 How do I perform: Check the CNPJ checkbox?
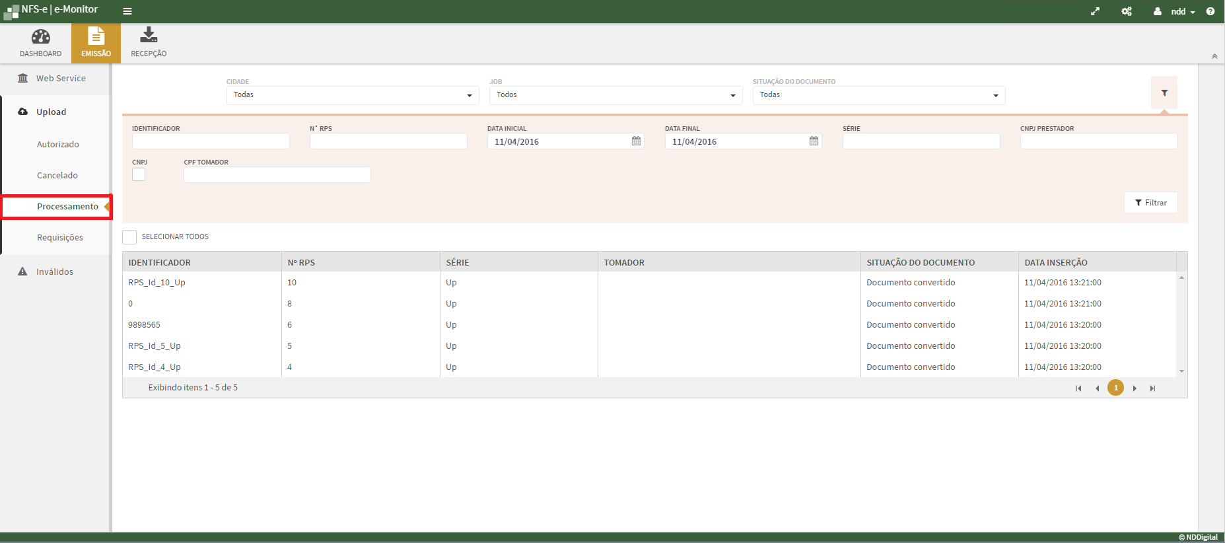tap(139, 174)
